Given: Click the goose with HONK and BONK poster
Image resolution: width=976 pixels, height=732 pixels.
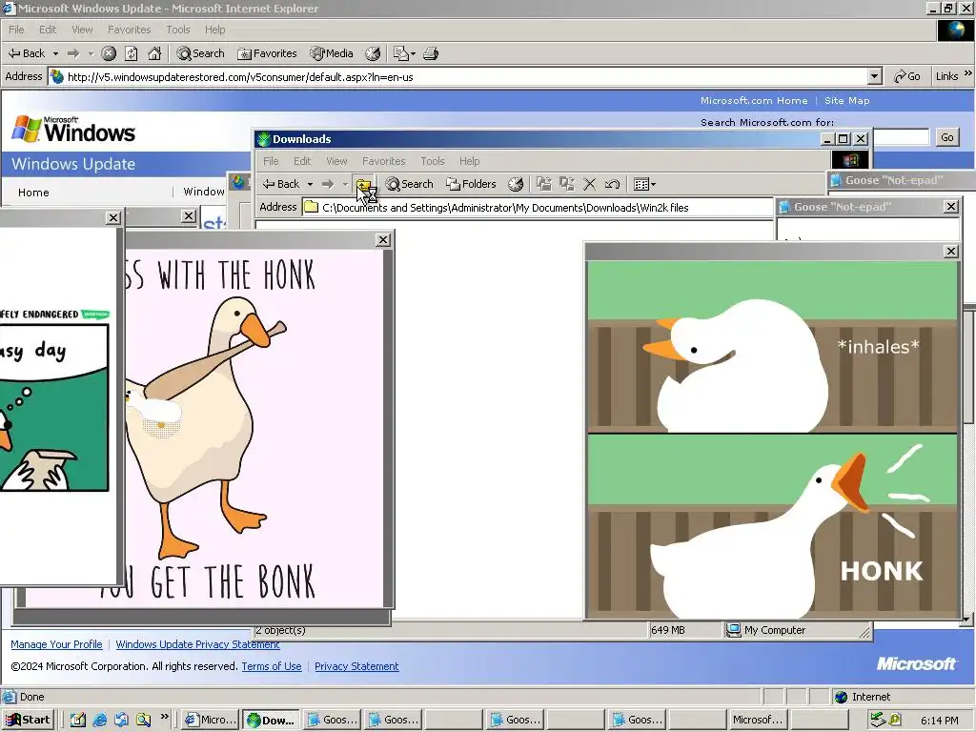Looking at the screenshot, I should click(x=255, y=428).
